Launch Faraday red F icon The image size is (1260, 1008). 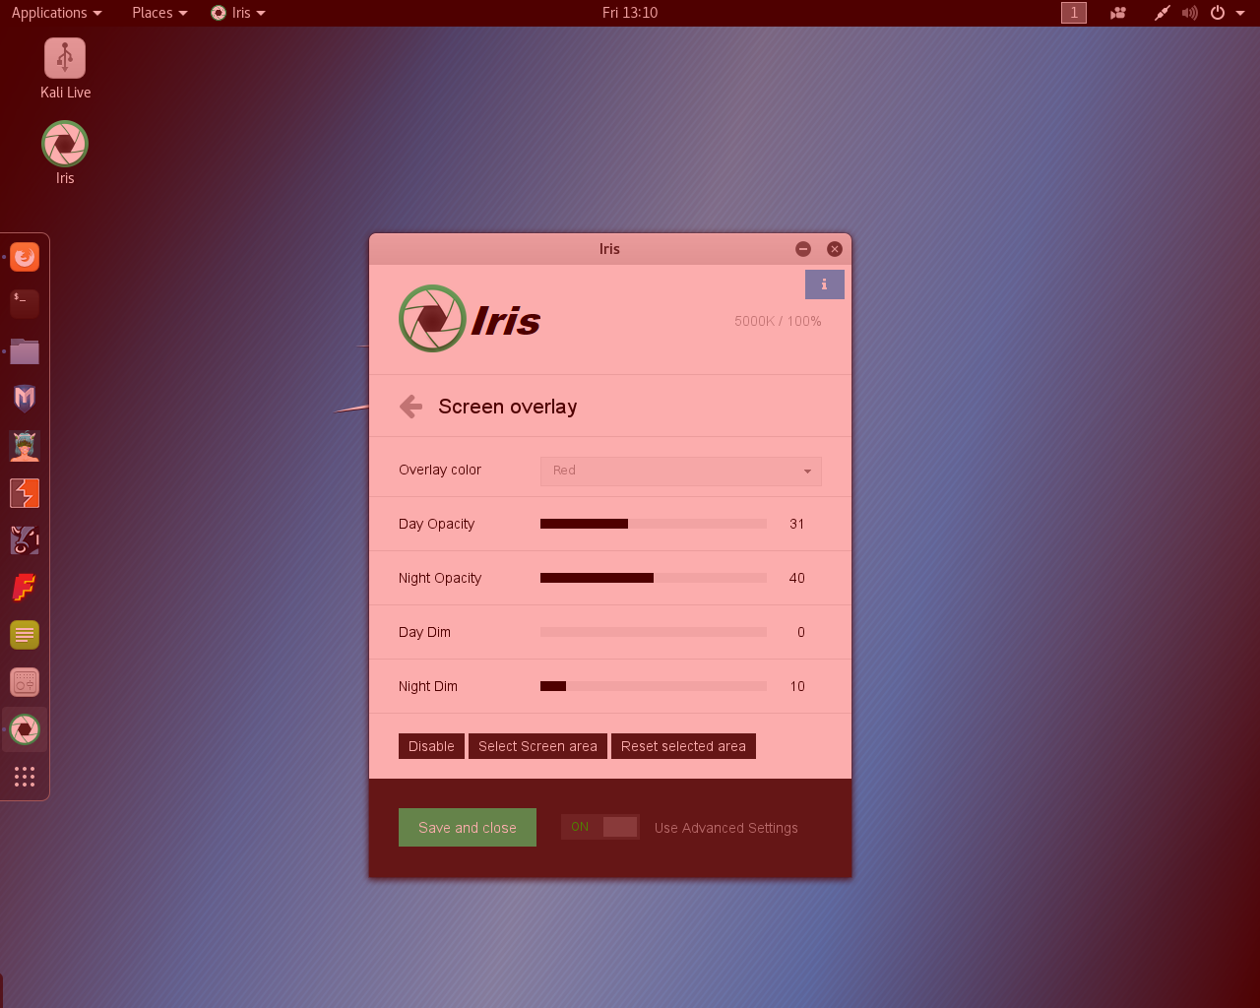pos(25,588)
